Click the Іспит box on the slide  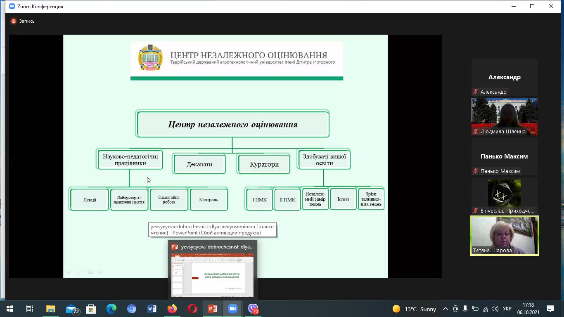click(343, 199)
